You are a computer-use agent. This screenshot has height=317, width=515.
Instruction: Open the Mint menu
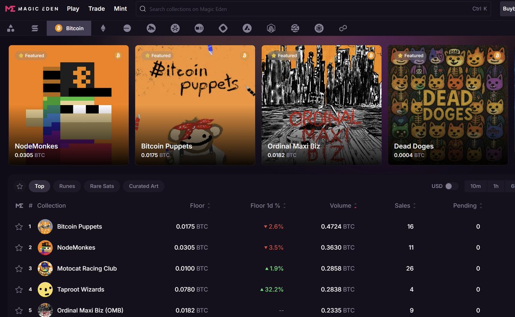pyautogui.click(x=121, y=9)
